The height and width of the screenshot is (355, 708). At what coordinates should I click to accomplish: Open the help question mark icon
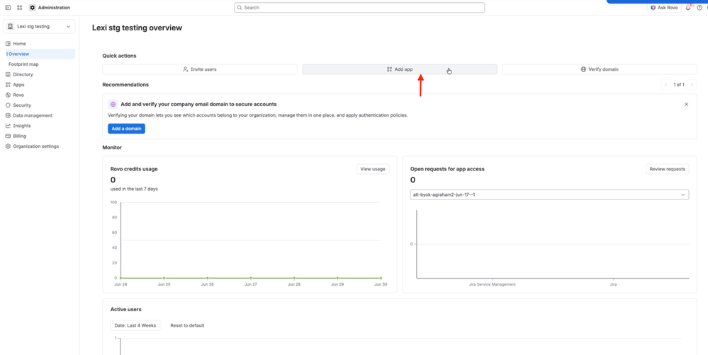(699, 8)
